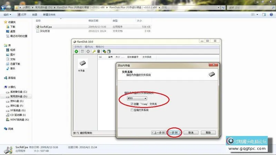Open 文件(F) menu in RamDisk

click(78, 47)
